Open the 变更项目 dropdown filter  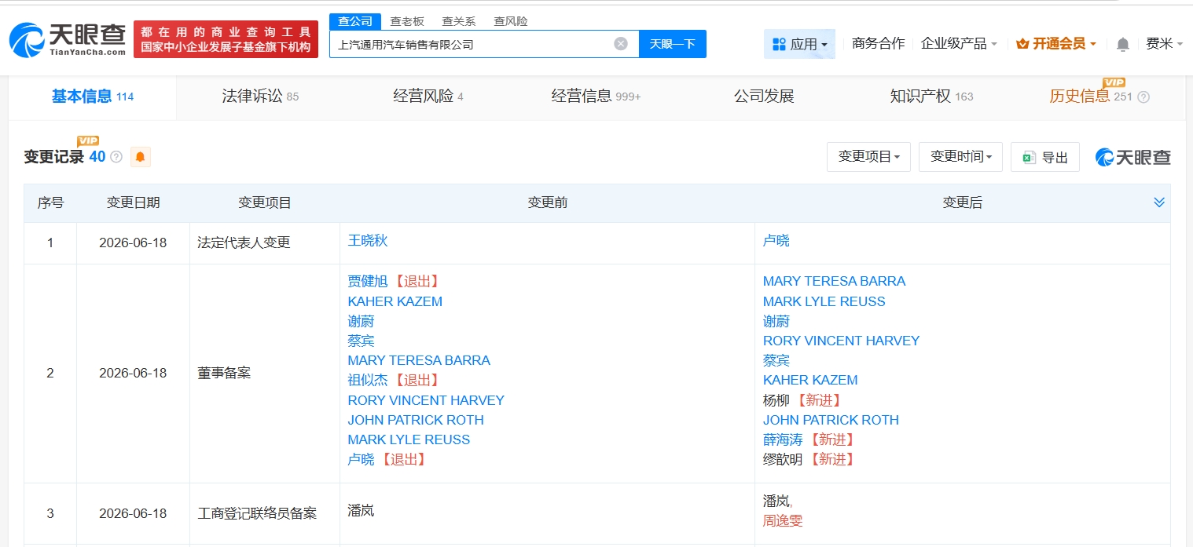click(868, 157)
